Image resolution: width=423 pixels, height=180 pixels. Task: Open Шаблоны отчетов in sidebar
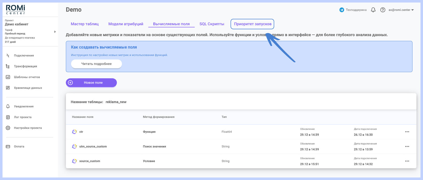point(27,77)
